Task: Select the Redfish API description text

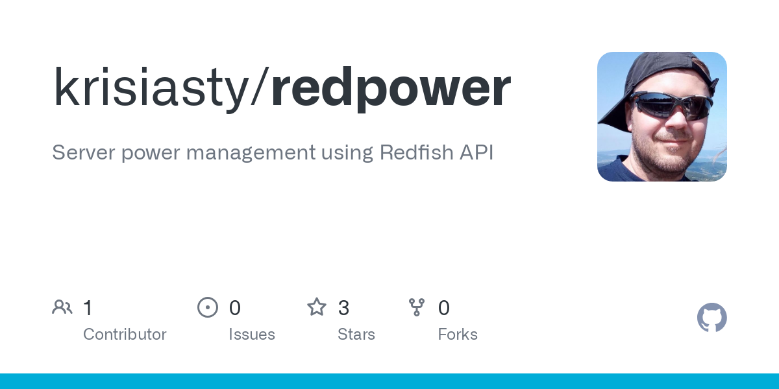Action: click(273, 152)
